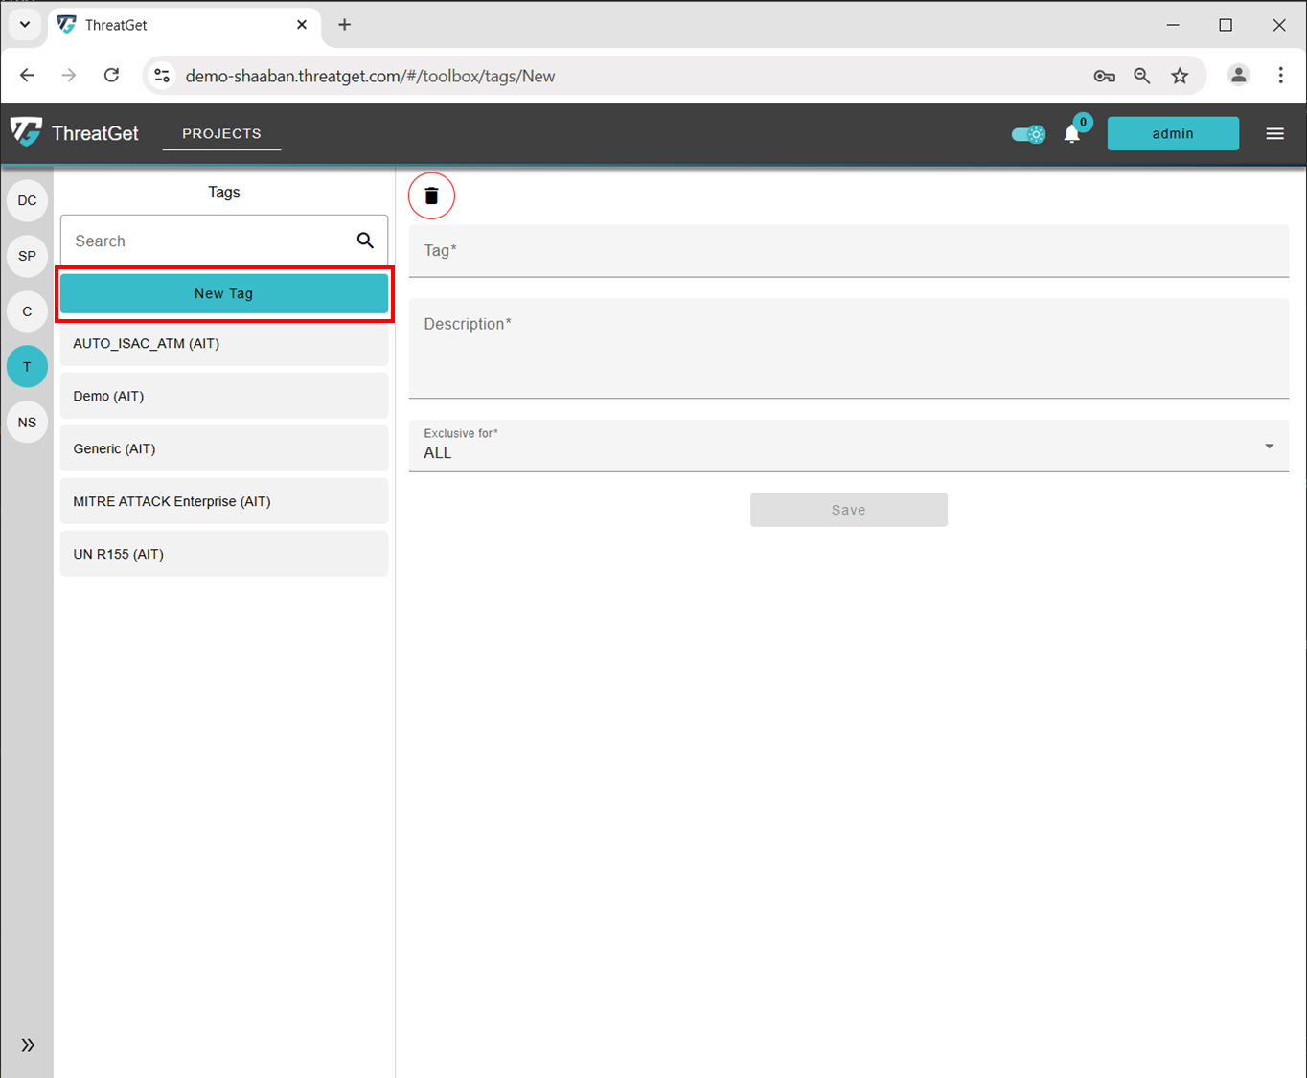Toggle the light/dark theme switch
This screenshot has width=1307, height=1078.
pos(1028,134)
